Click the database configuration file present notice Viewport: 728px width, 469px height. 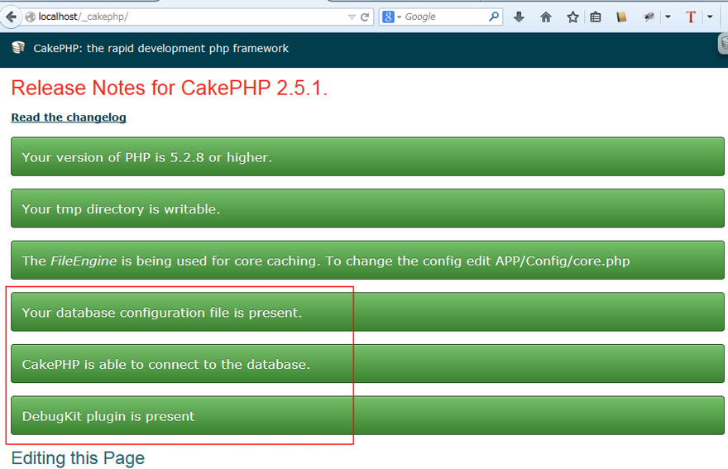pyautogui.click(x=367, y=312)
